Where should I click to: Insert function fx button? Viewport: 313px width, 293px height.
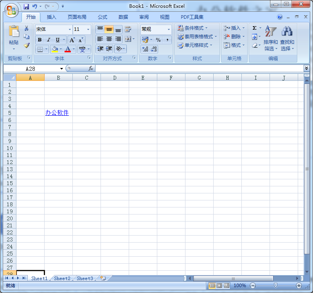[91, 68]
